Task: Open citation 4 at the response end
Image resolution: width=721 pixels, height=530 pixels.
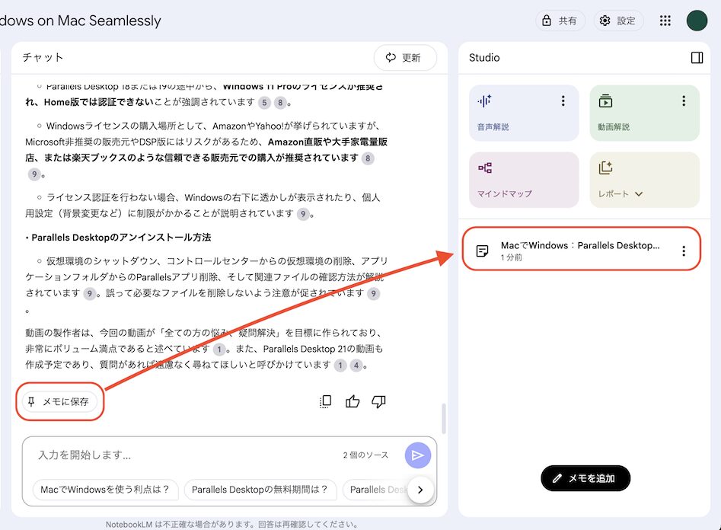Action: [356, 366]
